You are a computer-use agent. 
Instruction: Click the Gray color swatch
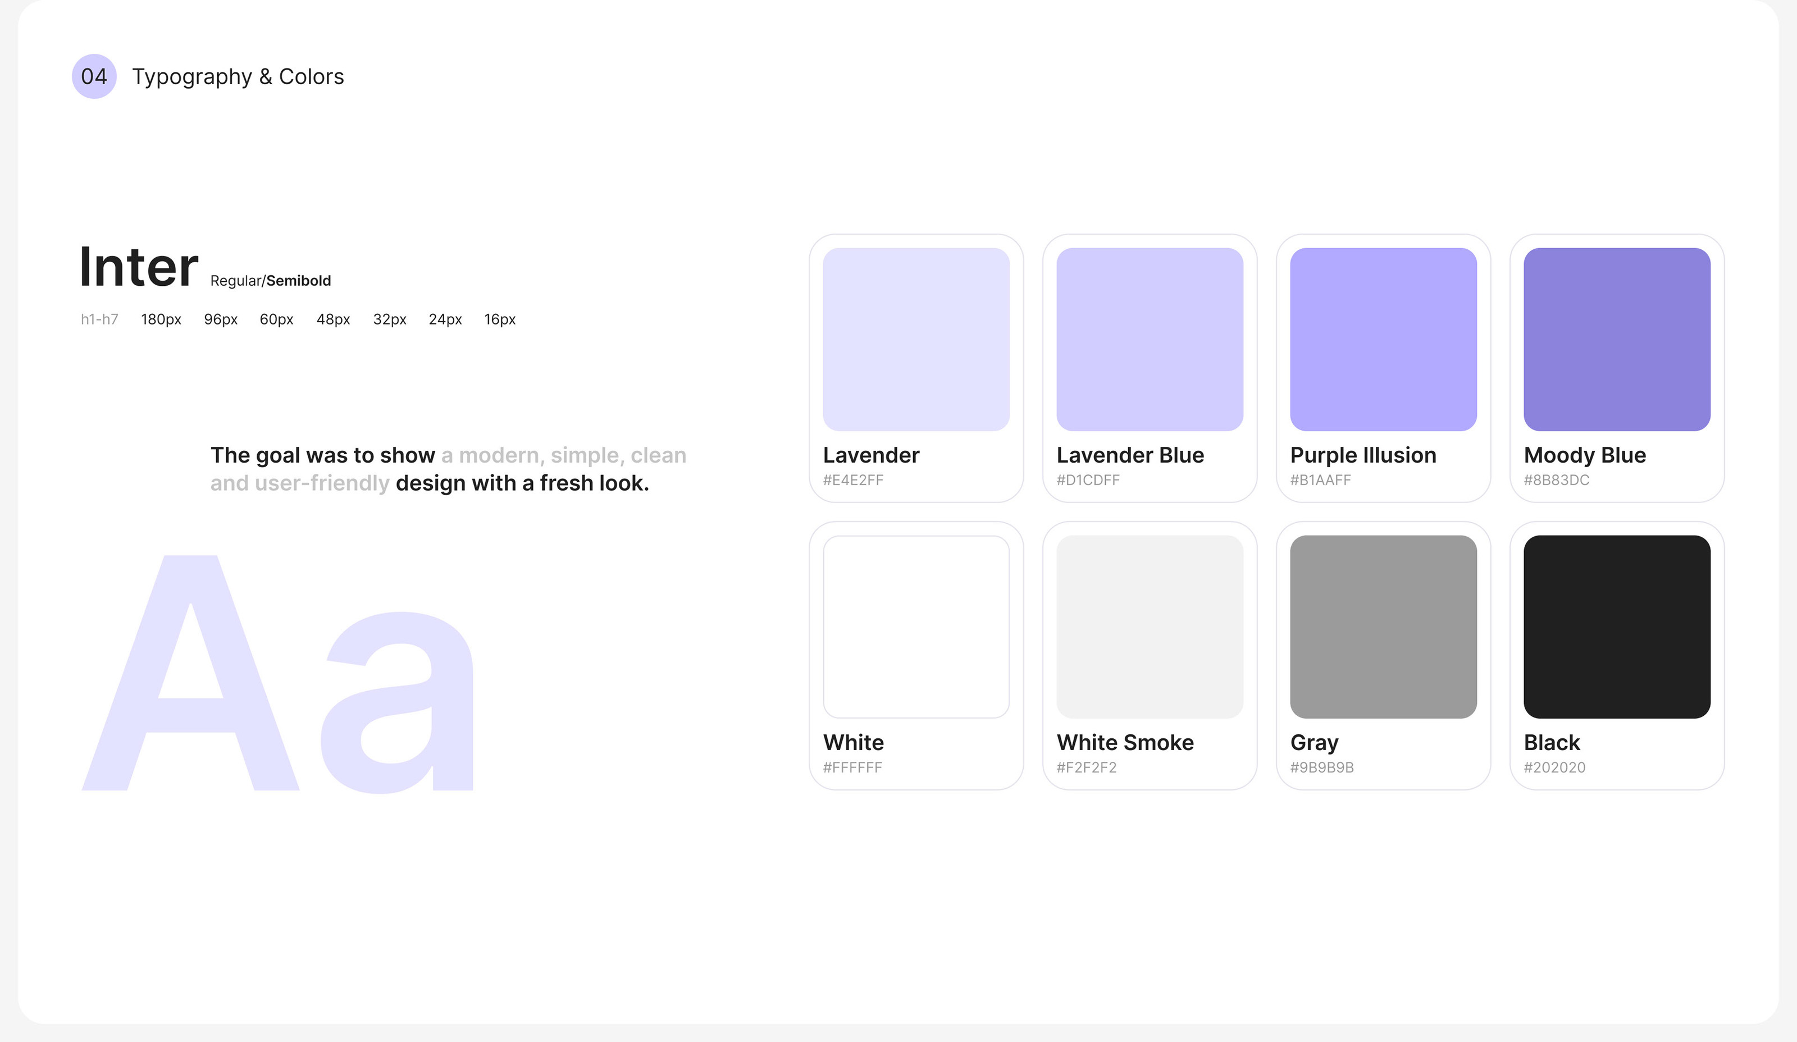pyautogui.click(x=1383, y=627)
